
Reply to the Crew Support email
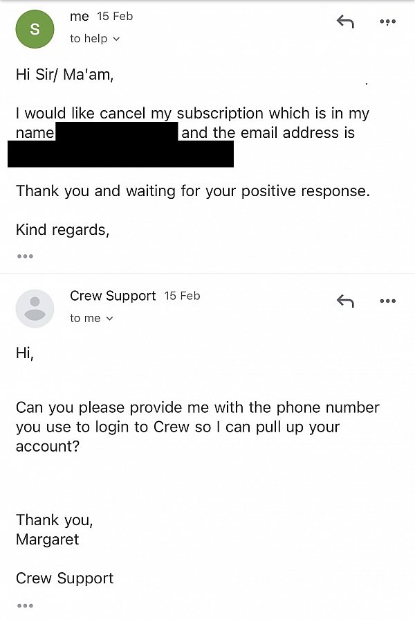pos(345,301)
